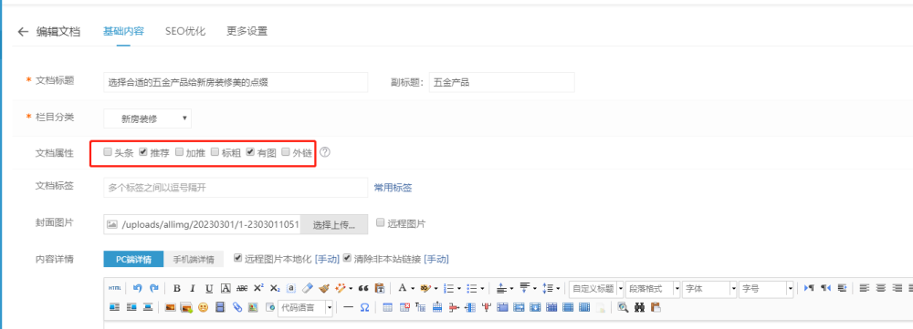The width and height of the screenshot is (913, 329).
Task: Toggle bold formatting in the editor
Action: click(x=177, y=288)
